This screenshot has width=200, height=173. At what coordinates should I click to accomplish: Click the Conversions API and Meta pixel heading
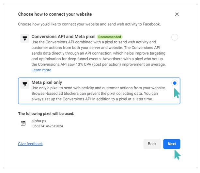click(63, 36)
